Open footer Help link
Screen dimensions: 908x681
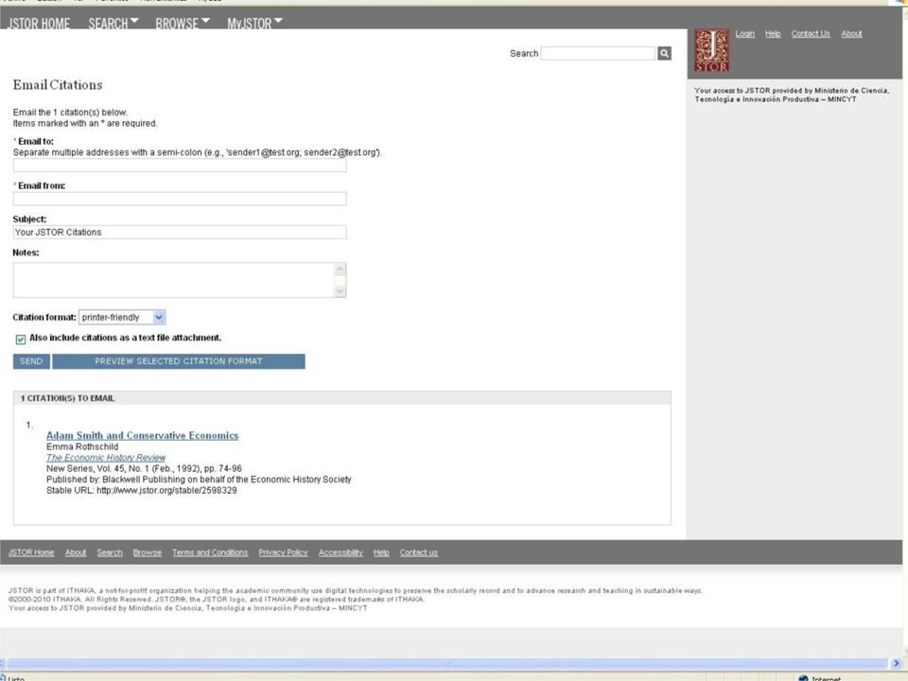click(x=381, y=552)
